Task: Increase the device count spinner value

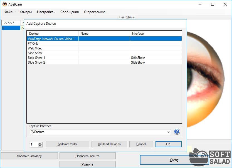Action: [40, 143]
